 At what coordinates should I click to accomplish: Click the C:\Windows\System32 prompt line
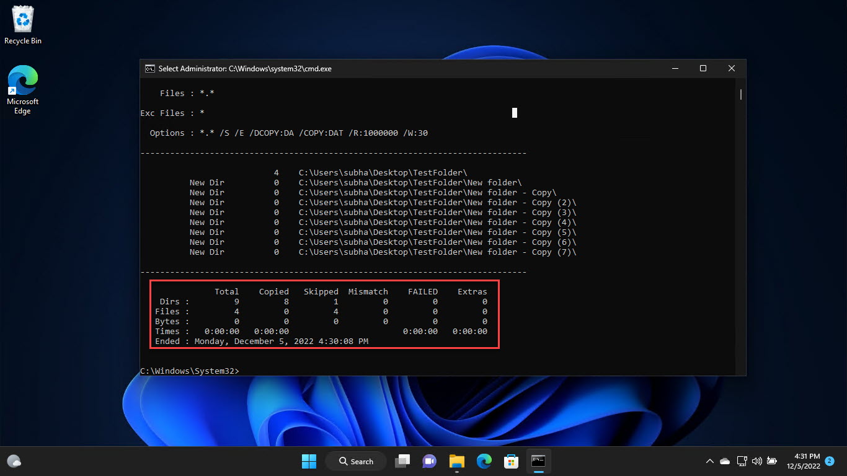[190, 371]
